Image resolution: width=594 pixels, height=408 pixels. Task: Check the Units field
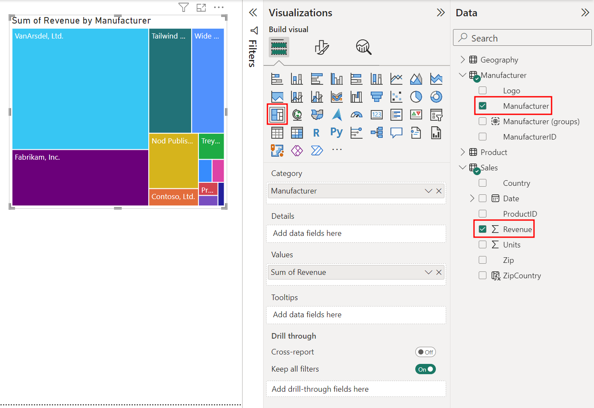point(483,244)
